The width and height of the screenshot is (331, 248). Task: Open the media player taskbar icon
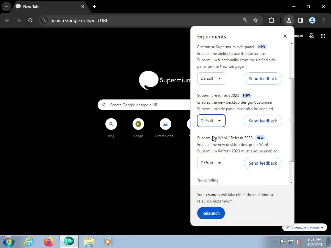tap(109, 242)
